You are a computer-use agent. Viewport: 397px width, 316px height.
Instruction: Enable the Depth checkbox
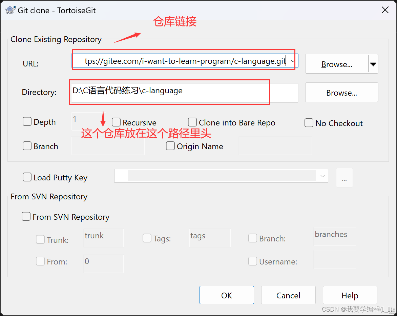(27, 122)
